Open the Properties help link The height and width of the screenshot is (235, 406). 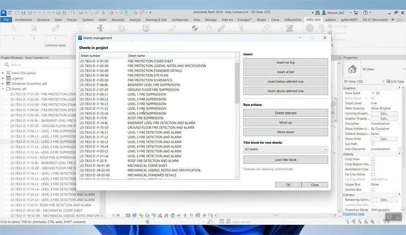coord(354,214)
